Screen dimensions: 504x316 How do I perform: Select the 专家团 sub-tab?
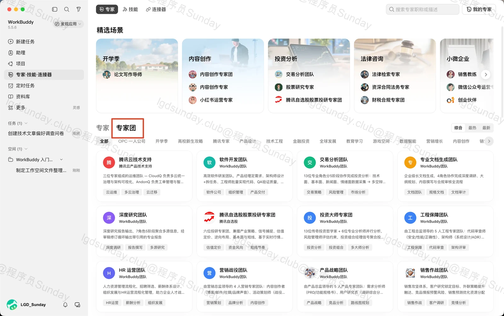126,128
